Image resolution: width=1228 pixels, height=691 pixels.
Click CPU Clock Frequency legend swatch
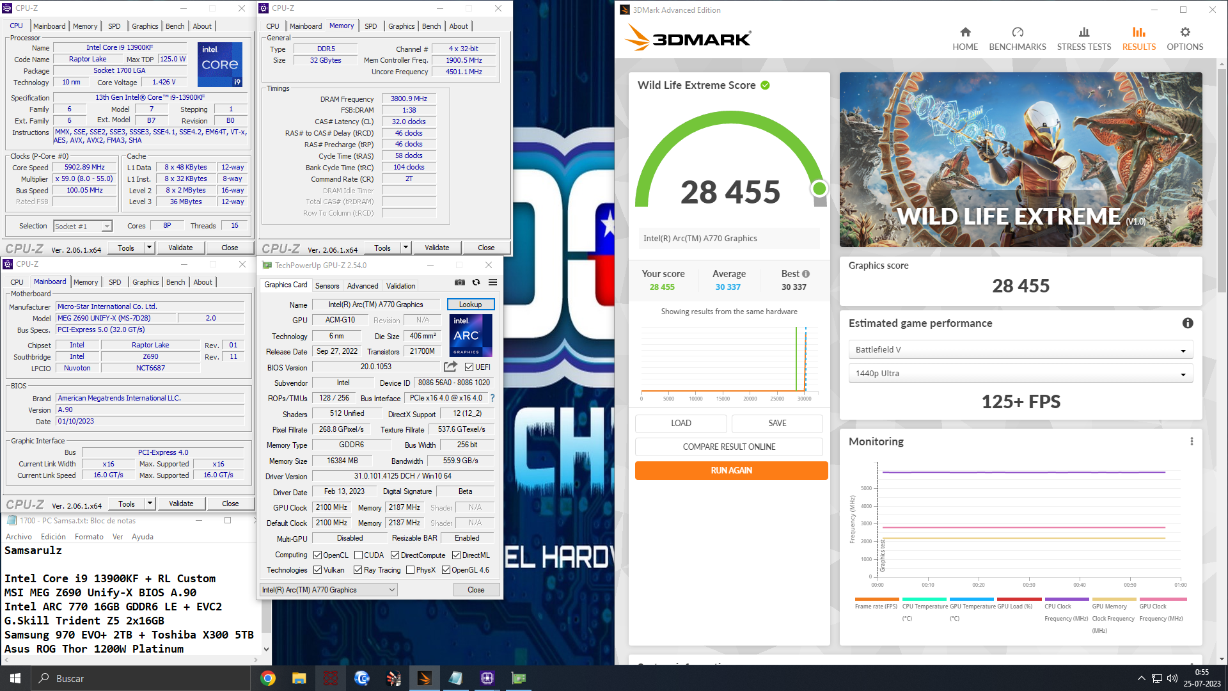pyautogui.click(x=1066, y=600)
